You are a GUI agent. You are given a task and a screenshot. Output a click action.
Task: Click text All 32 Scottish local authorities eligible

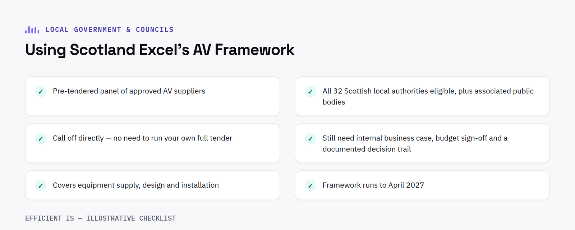[x=428, y=97]
